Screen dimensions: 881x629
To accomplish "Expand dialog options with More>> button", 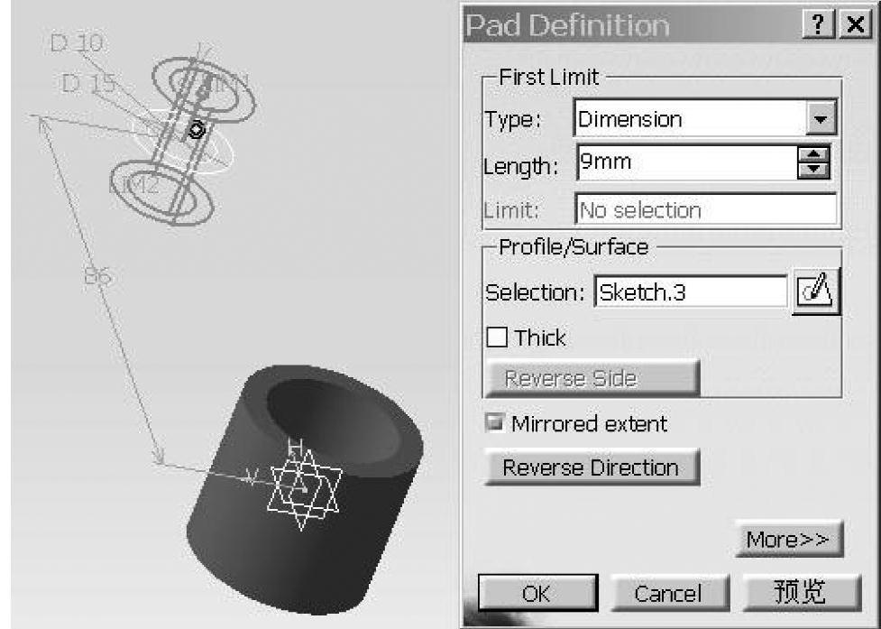I will coord(789,539).
